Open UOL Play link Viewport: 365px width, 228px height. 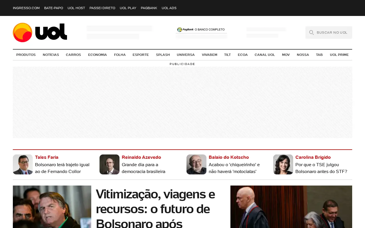[128, 8]
